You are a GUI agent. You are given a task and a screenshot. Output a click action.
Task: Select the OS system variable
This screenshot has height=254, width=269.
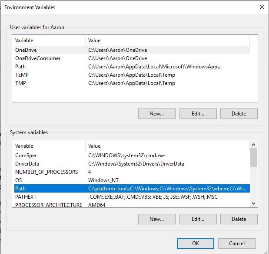[x=132, y=180]
